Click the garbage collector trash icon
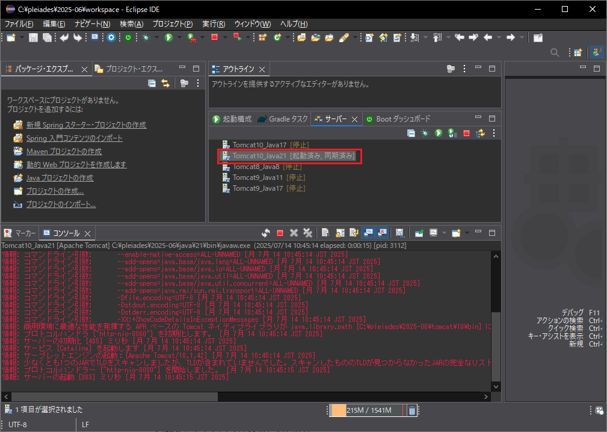The width and height of the screenshot is (607, 432). tap(411, 410)
